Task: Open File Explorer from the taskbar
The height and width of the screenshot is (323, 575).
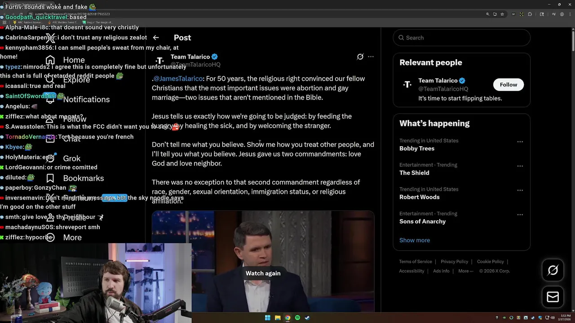Action: coord(278,318)
